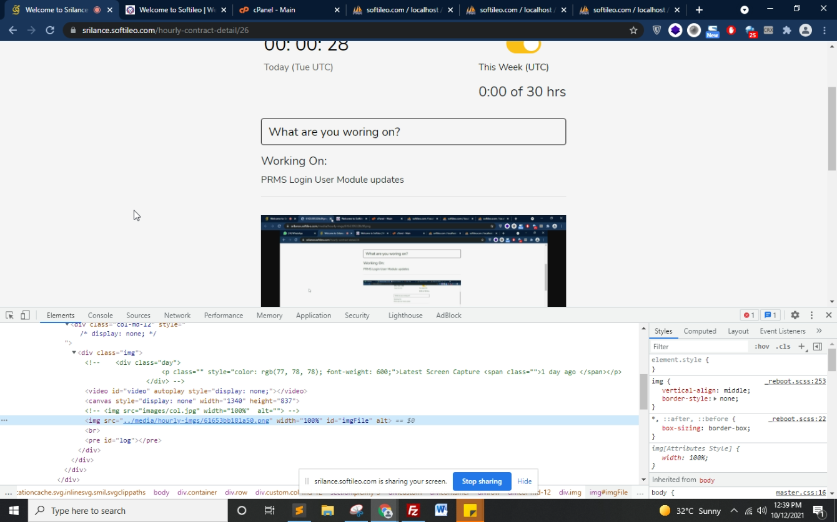Toggle the device toolbar icon in DevTools
The width and height of the screenshot is (837, 522).
click(x=25, y=316)
